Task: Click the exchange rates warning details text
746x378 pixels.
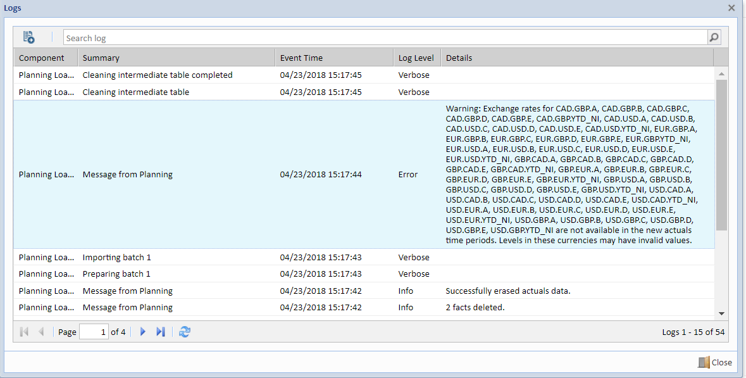Action: pyautogui.click(x=572, y=174)
